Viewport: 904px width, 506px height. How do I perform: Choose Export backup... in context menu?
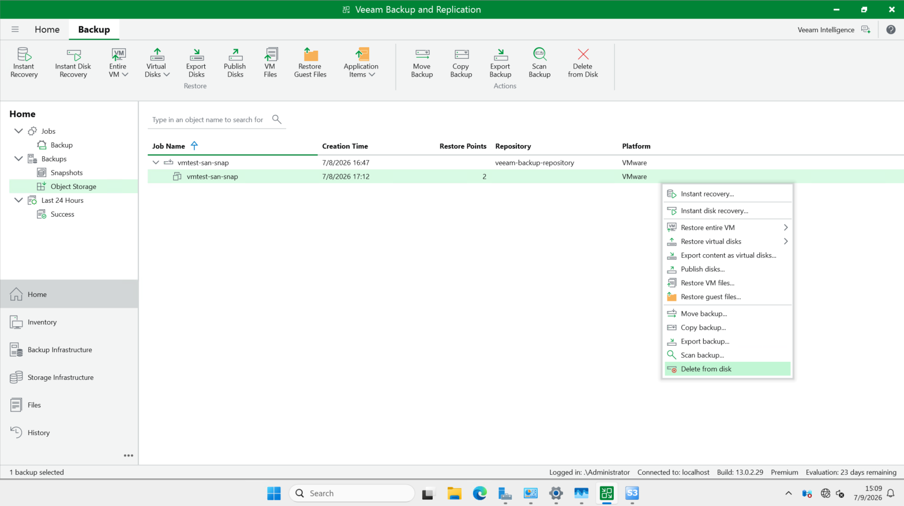[727, 341]
